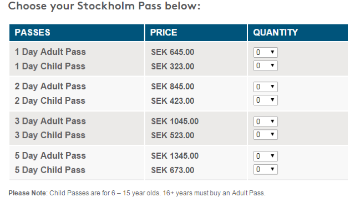Open 3 Day Adult Pass quantity dropdown
The image size is (355, 202).
coord(265,122)
